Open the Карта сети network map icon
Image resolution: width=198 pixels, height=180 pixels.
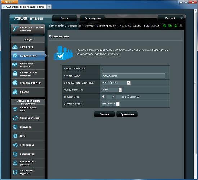tap(15, 47)
